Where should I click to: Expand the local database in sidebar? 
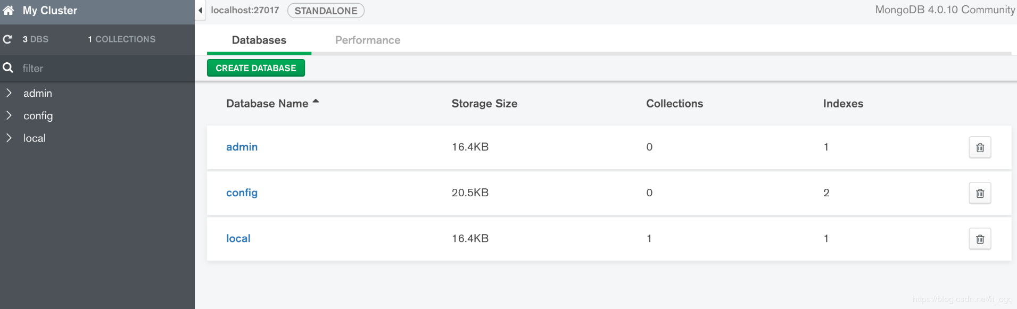click(9, 138)
